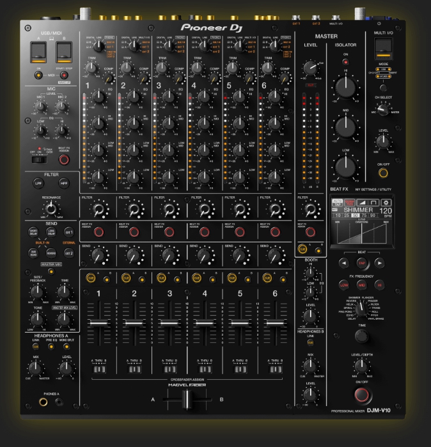Click the beat right arrow button
Viewport: 431px width, 447px height.
pos(379,263)
